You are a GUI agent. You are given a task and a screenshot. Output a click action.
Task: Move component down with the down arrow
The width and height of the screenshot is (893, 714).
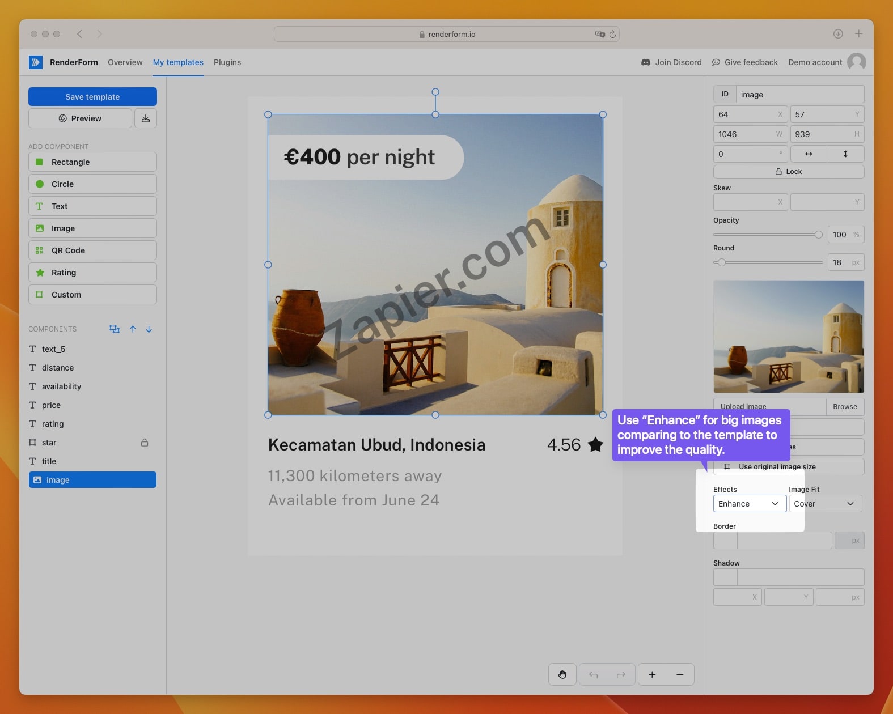149,329
